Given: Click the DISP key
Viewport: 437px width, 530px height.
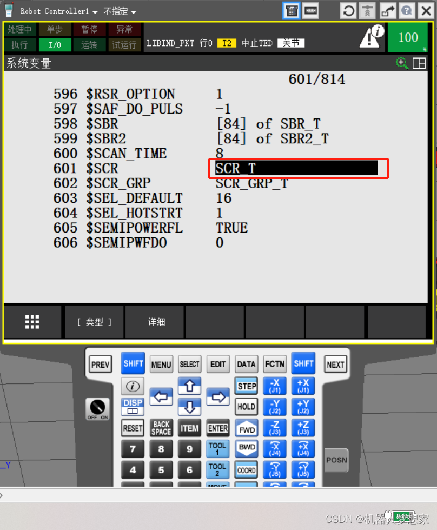Looking at the screenshot, I should coord(133,407).
